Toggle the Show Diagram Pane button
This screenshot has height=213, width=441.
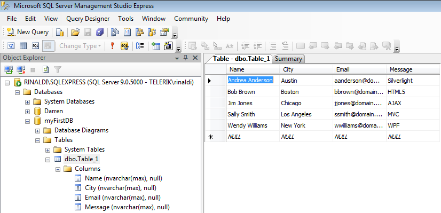point(11,46)
